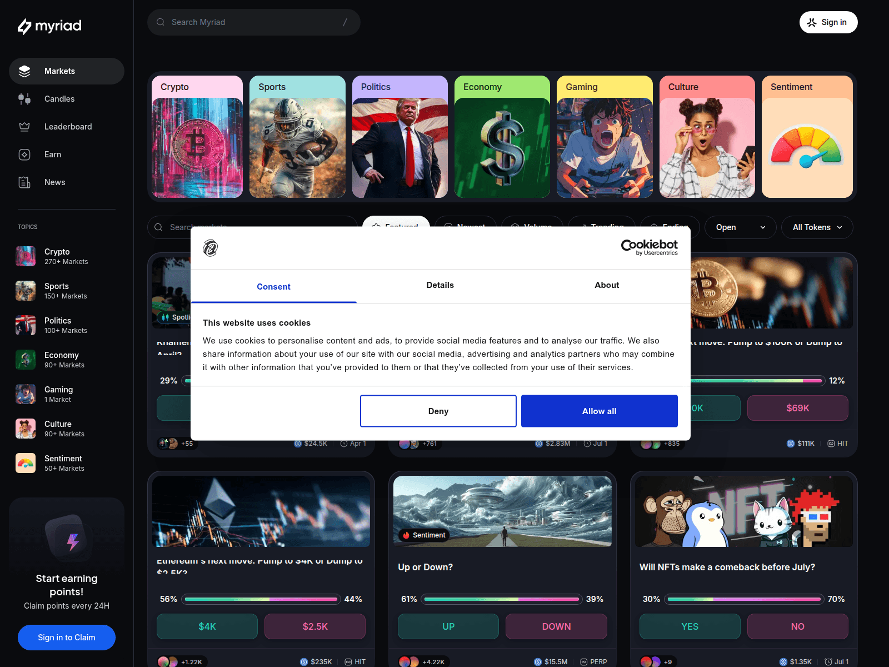Screen dimensions: 889x667
Task: Switch to Consent tab in cookie dialog
Action: point(273,287)
